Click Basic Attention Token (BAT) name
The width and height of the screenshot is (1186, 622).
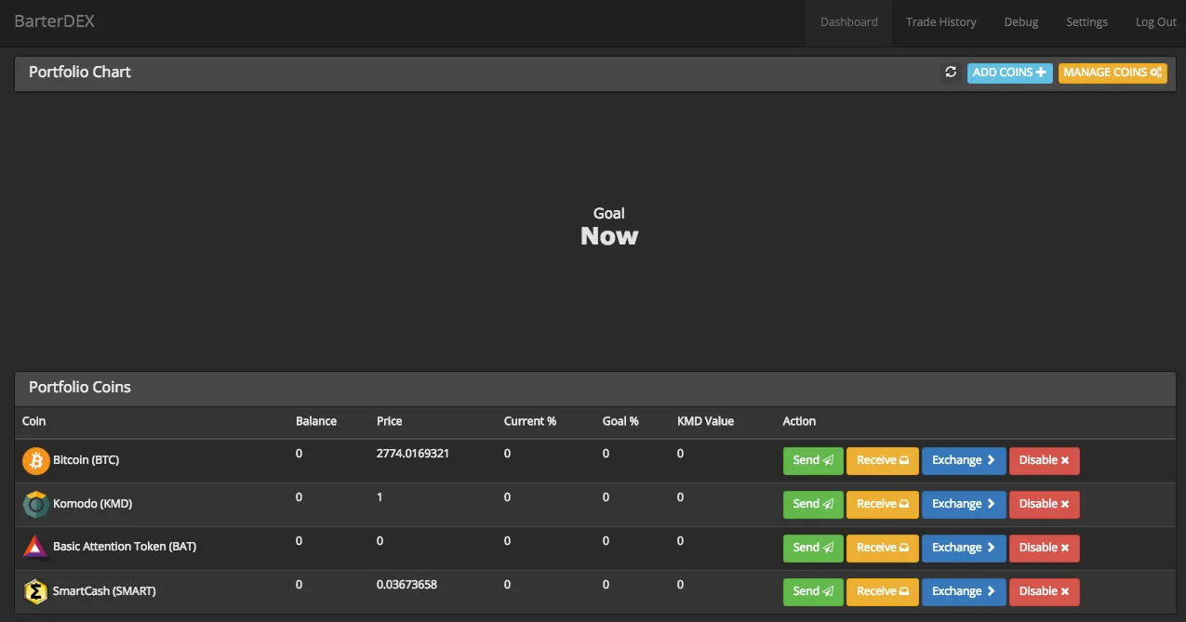[125, 547]
